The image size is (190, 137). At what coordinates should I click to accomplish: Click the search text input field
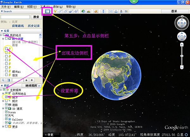pos(15,17)
